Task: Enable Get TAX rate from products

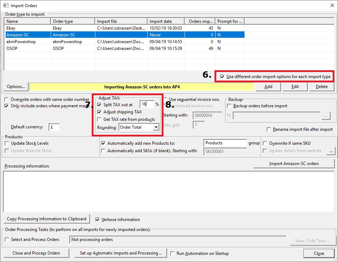Action: [99, 119]
